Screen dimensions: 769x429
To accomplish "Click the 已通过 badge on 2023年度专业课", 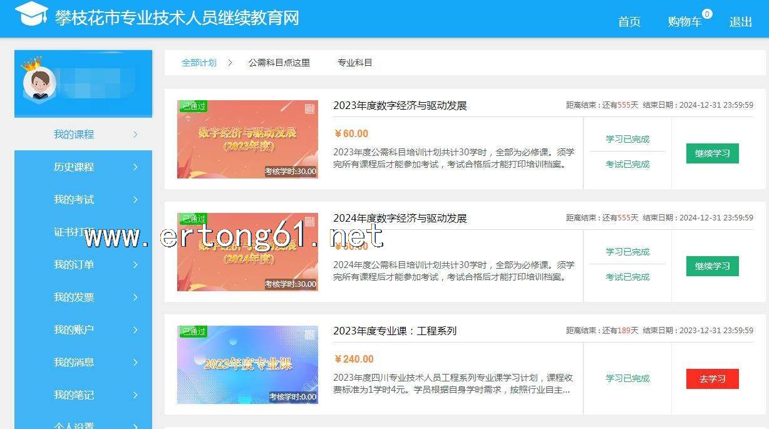I will click(x=193, y=331).
